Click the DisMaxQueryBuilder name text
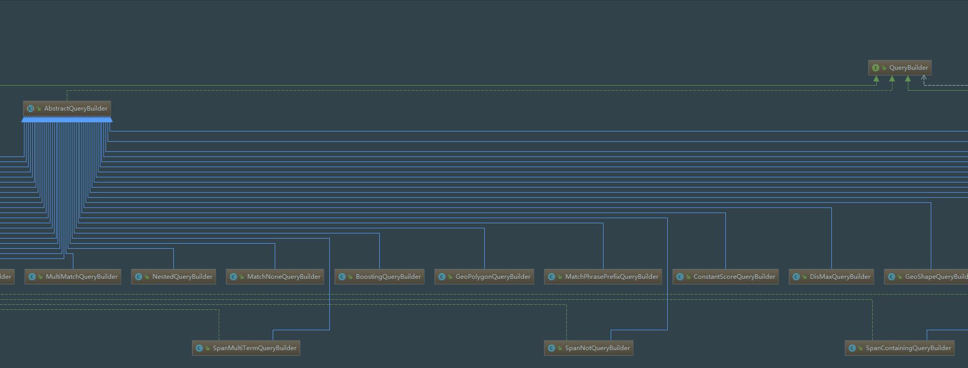Image resolution: width=968 pixels, height=368 pixels. (840, 277)
